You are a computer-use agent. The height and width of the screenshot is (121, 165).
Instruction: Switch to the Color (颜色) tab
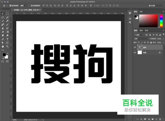point(136,11)
